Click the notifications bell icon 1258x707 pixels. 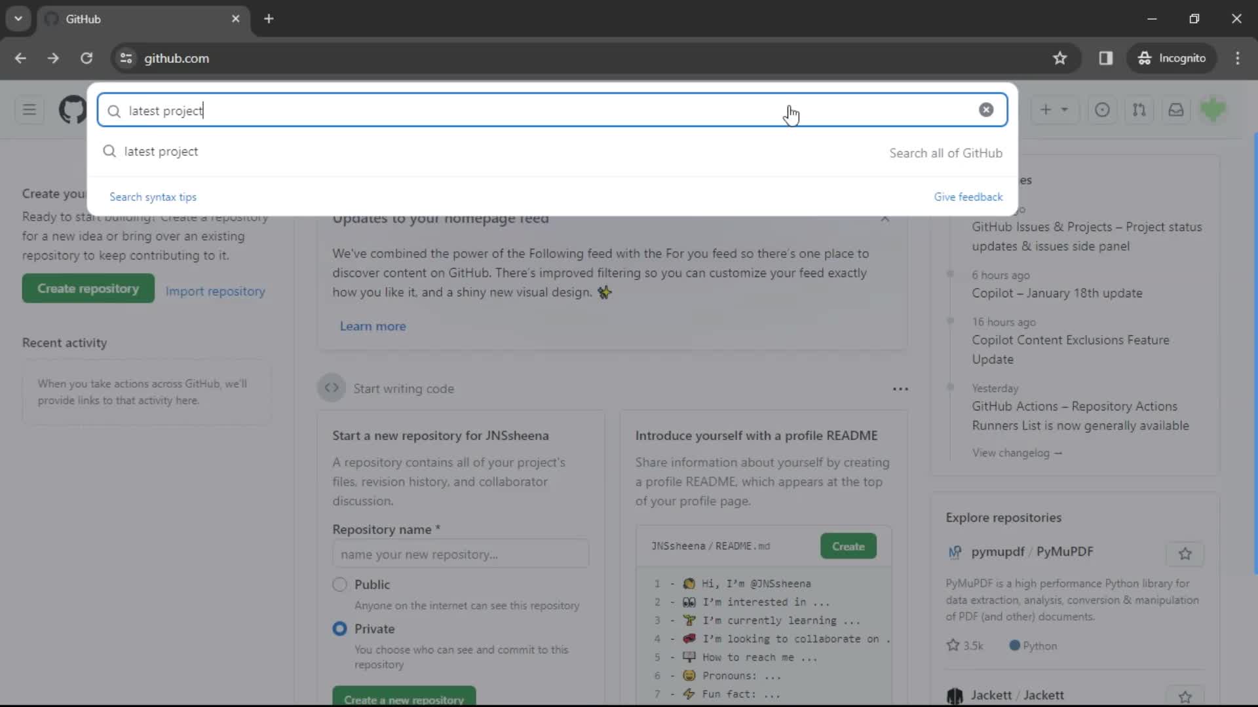pos(1177,109)
